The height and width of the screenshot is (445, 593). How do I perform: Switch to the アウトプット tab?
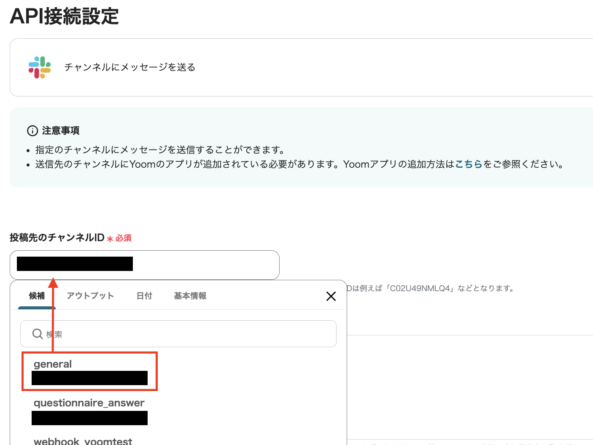pos(90,296)
